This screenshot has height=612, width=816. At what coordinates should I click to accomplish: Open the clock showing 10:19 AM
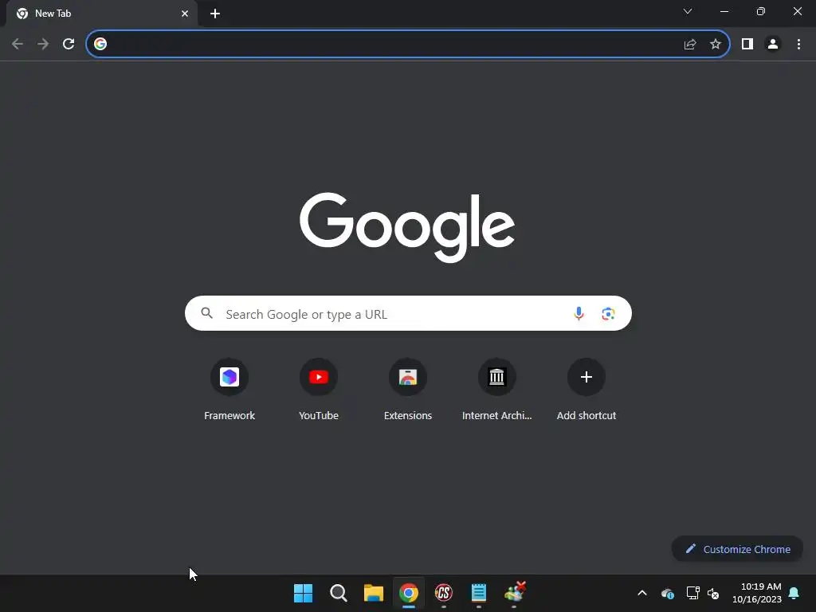757,593
